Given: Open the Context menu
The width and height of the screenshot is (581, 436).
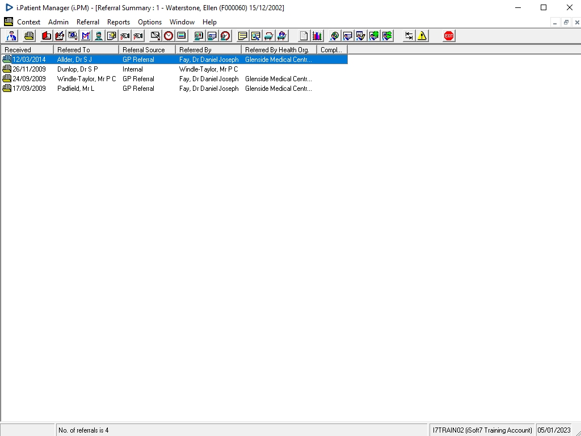Looking at the screenshot, I should coord(28,22).
